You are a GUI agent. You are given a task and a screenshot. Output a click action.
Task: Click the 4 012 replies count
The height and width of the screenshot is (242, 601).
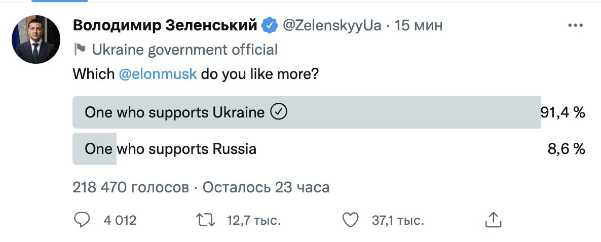point(120,221)
